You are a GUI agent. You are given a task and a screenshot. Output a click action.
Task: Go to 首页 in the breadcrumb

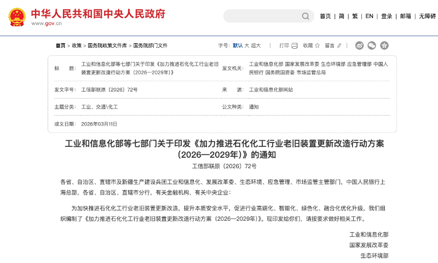(x=60, y=45)
